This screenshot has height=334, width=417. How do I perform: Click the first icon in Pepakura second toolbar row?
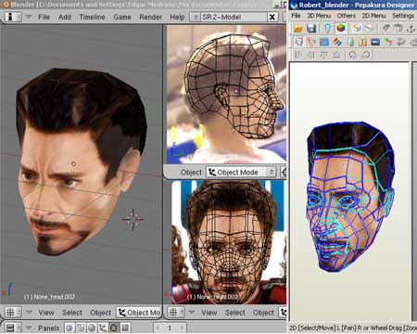tap(298, 42)
